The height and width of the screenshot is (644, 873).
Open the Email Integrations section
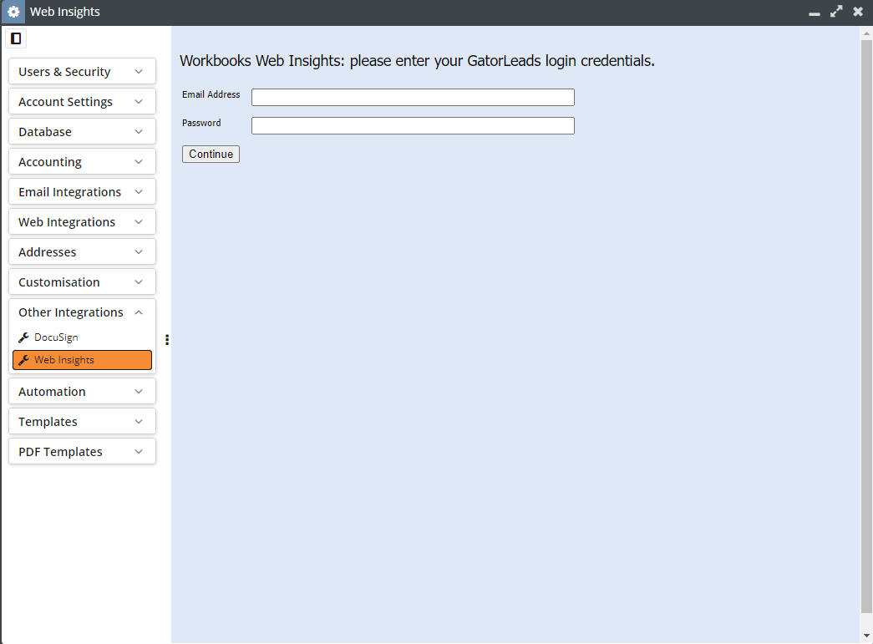(82, 192)
